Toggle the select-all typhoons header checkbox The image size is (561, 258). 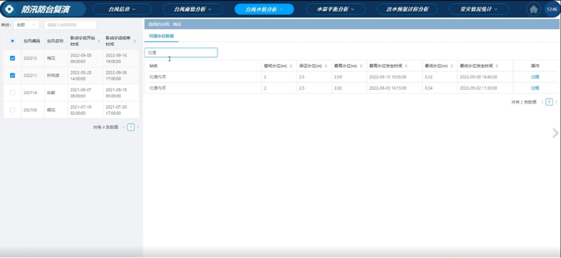click(x=13, y=41)
